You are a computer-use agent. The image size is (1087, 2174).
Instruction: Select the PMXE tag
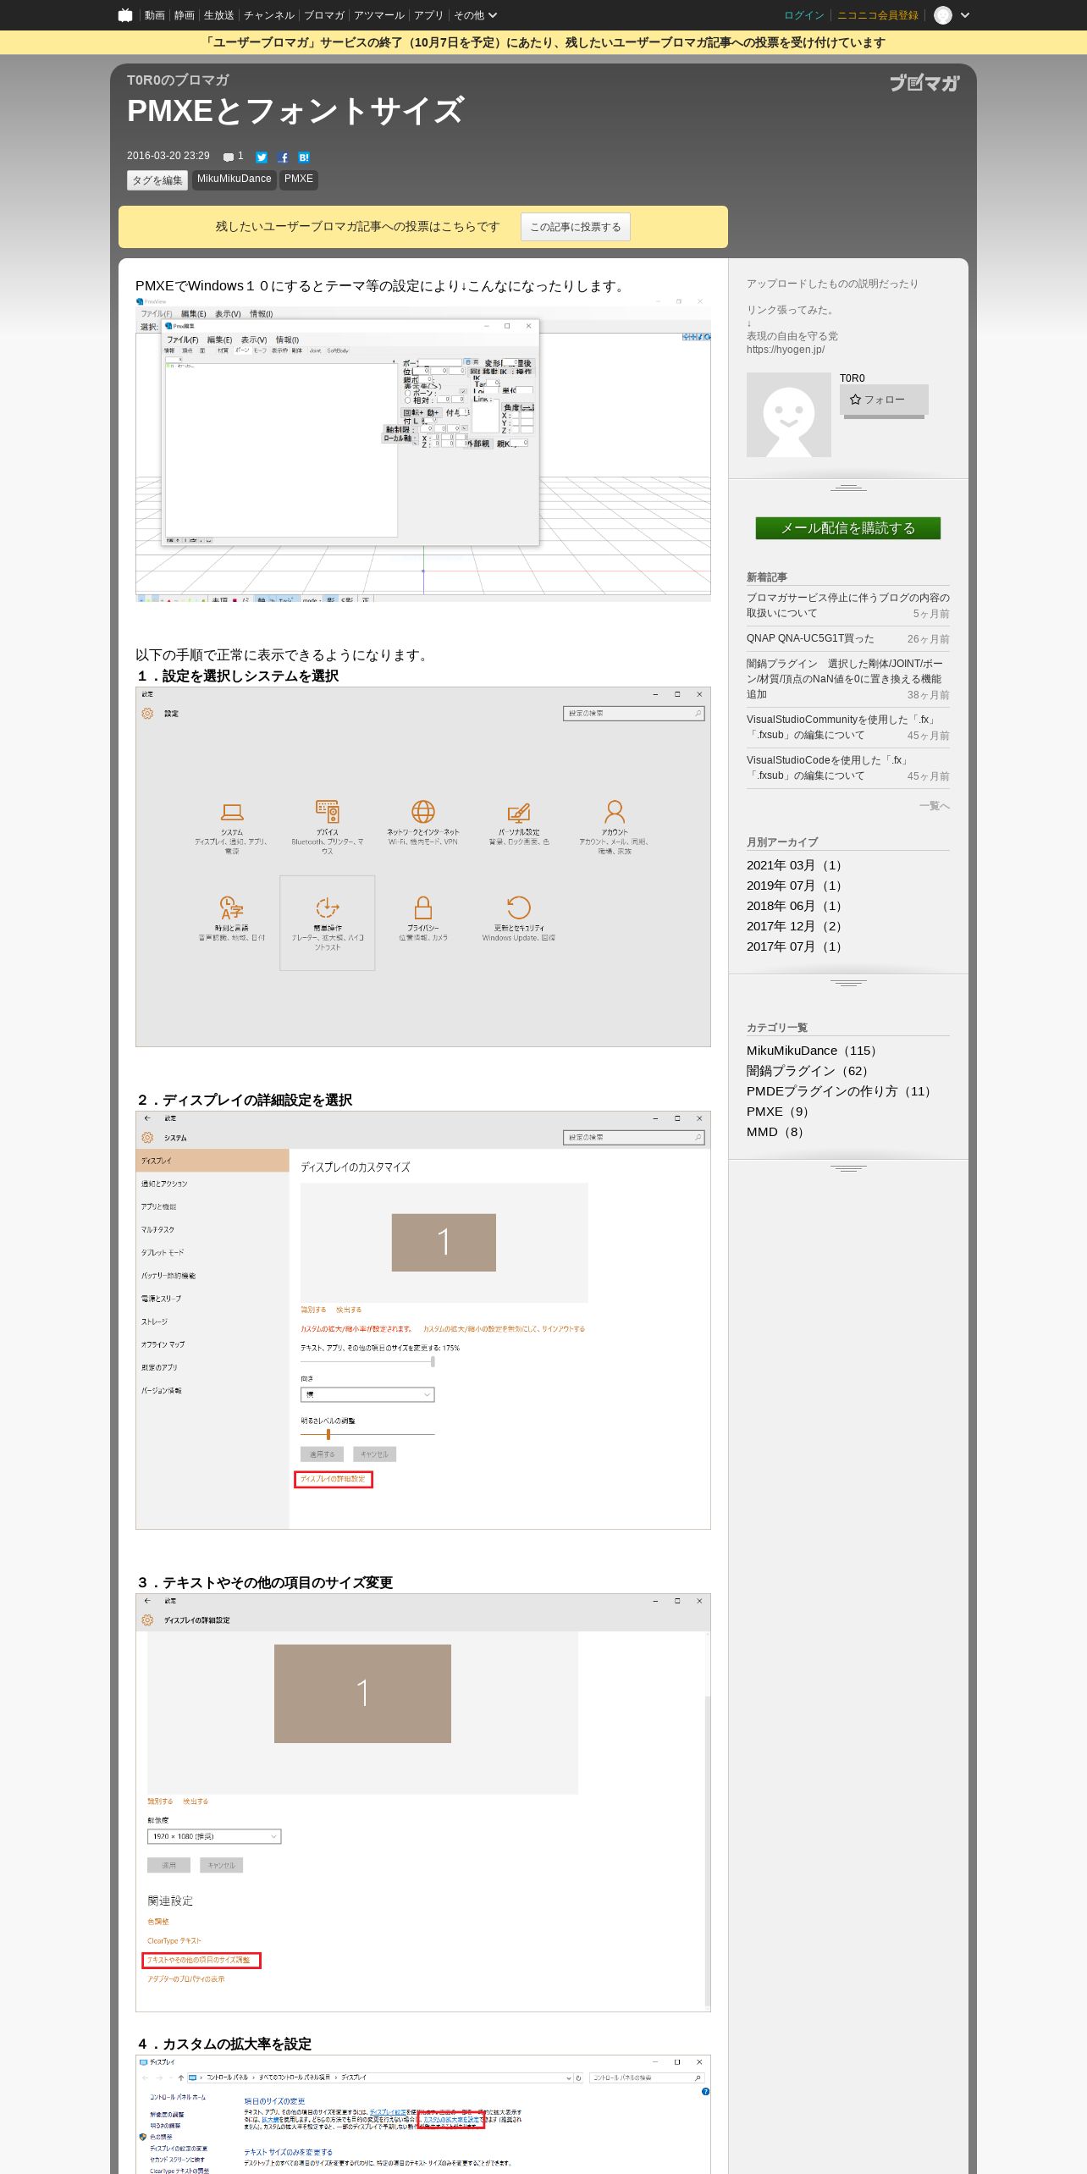tap(299, 179)
